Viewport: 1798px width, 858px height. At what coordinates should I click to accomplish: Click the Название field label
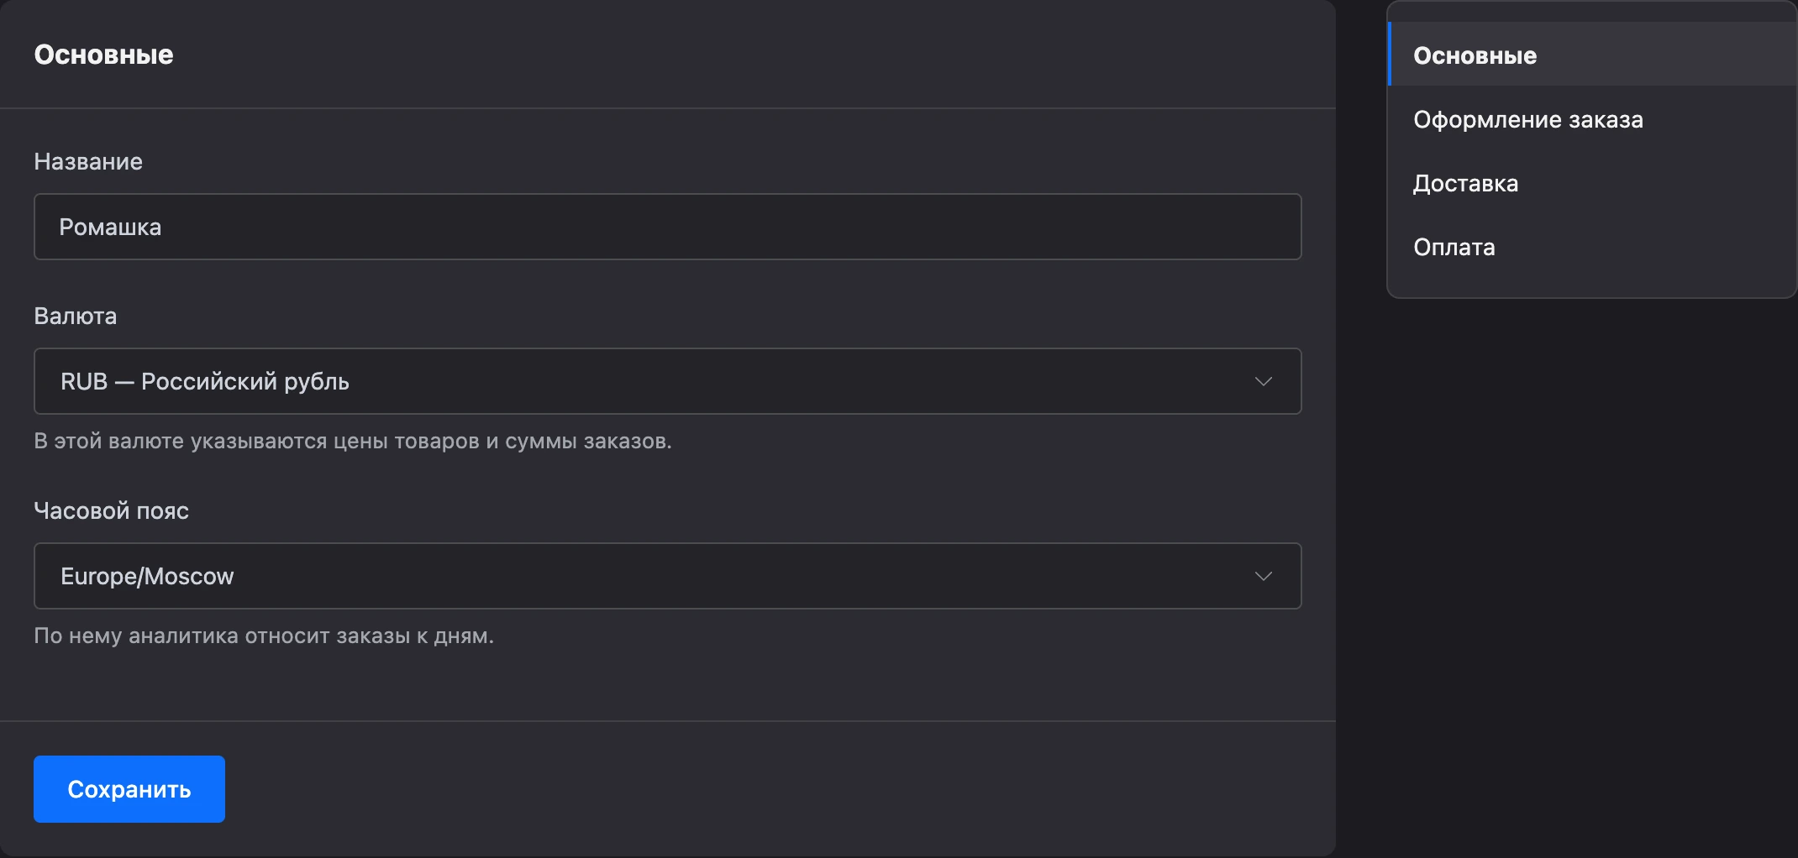(88, 161)
